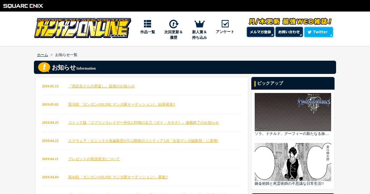Screen dimensions: 370x194
Task: Click 錬金術師と死霊術師の不思議な日常生活 caption
Action: [x=289, y=184]
